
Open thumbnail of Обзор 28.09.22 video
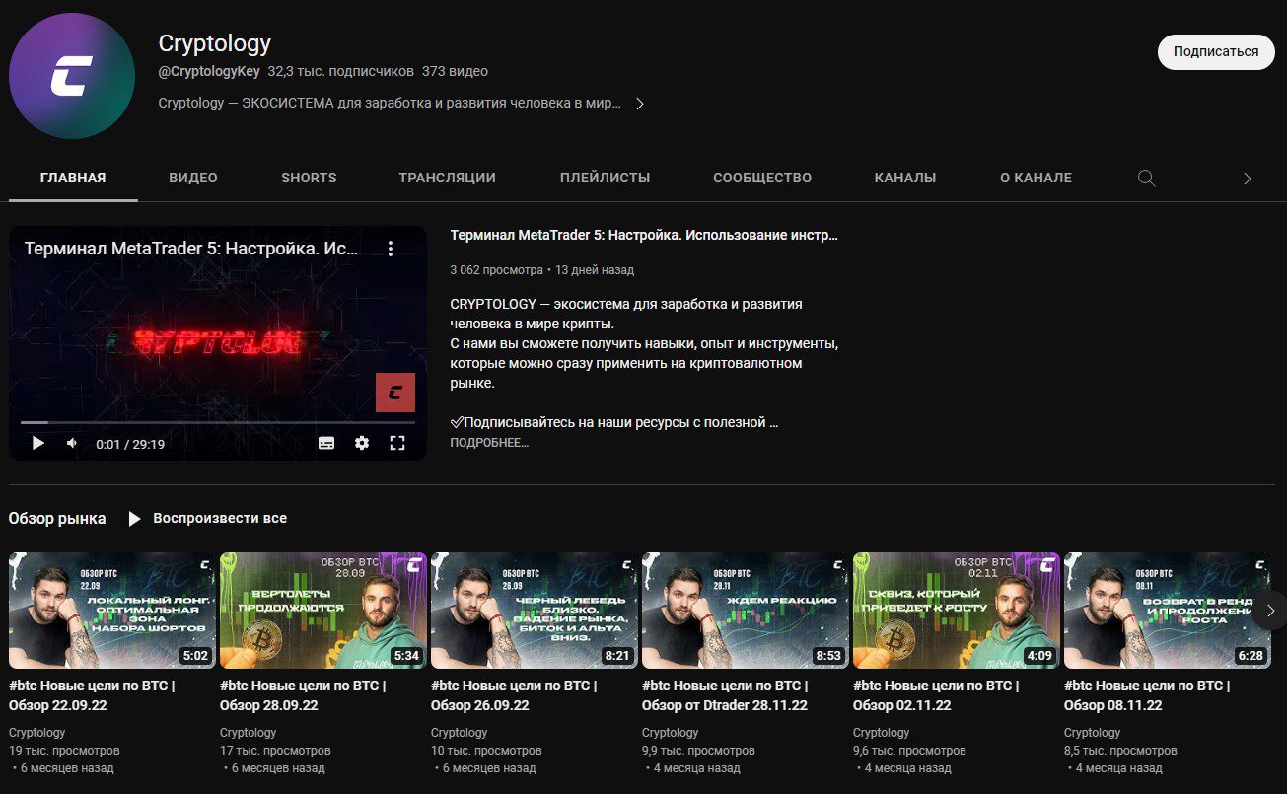[323, 611]
